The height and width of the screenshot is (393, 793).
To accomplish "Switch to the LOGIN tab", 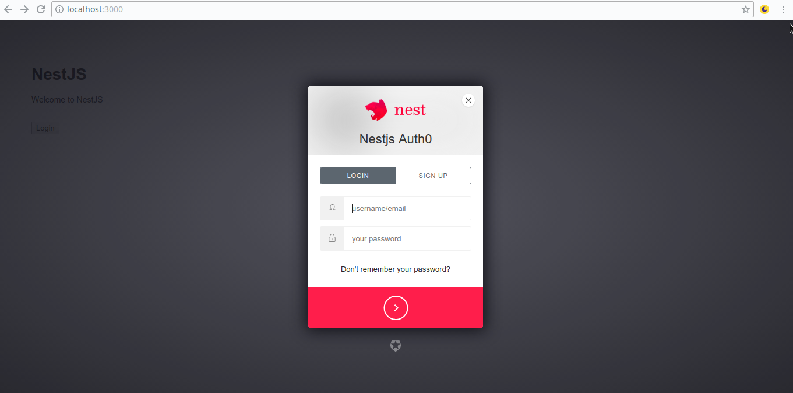I will point(358,176).
